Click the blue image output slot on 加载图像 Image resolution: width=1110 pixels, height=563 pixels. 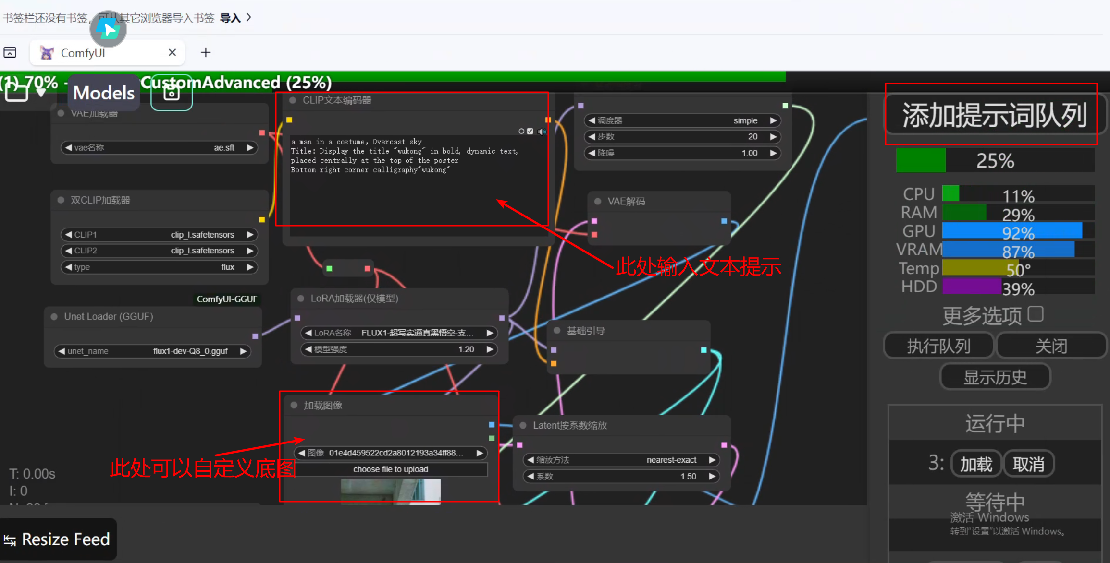(492, 424)
